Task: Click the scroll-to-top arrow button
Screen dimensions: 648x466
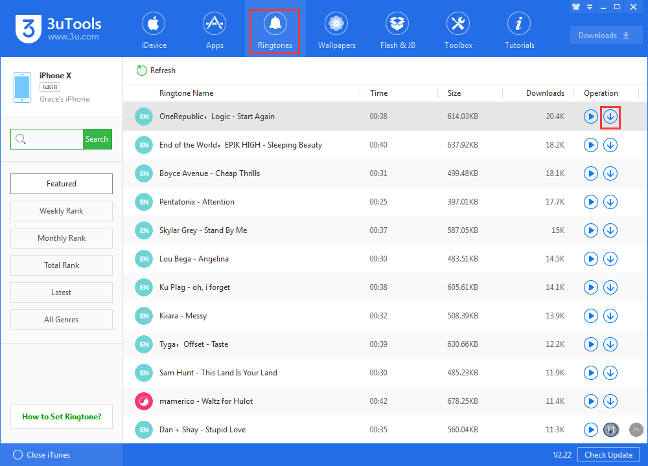Action: pyautogui.click(x=636, y=430)
